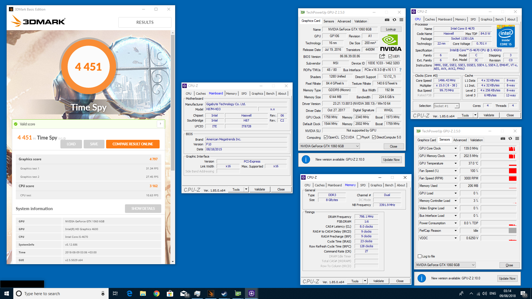Click microphone icon in search box

(x=103, y=293)
